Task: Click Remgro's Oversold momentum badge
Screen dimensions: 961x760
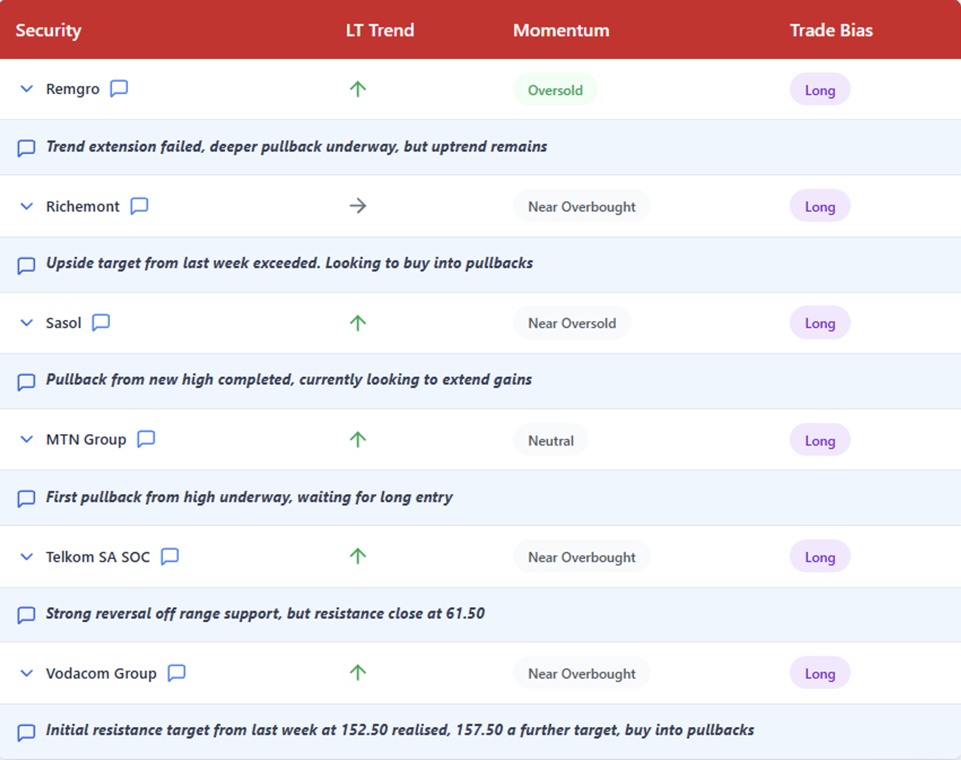Action: pos(555,90)
